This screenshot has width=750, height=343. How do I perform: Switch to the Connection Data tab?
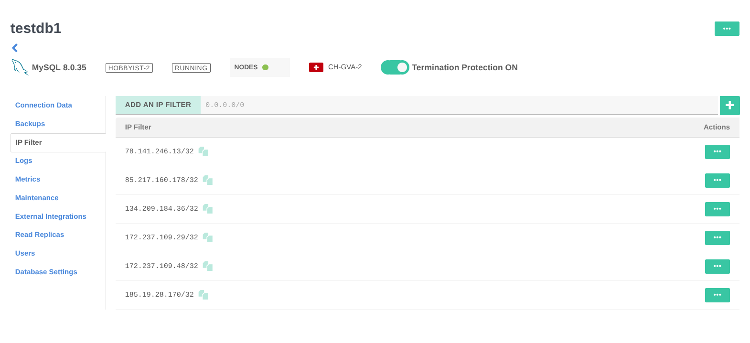click(43, 105)
